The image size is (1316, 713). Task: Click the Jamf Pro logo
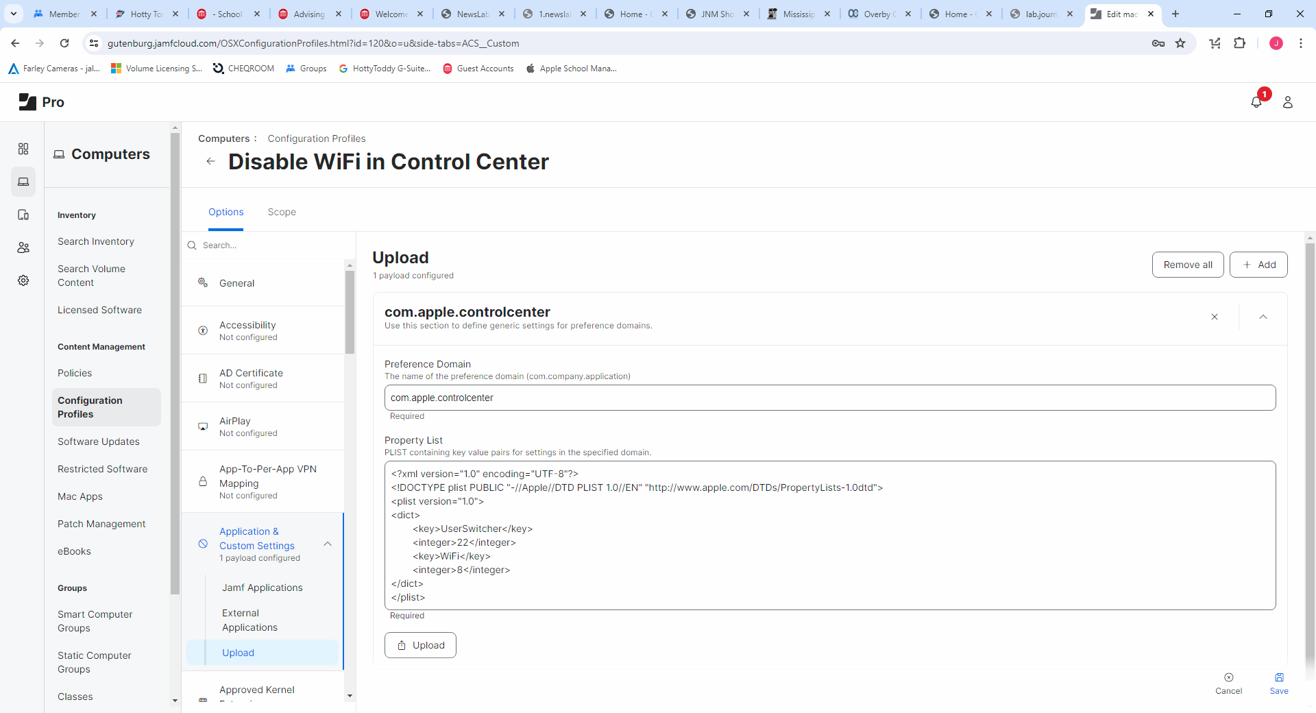click(x=41, y=102)
